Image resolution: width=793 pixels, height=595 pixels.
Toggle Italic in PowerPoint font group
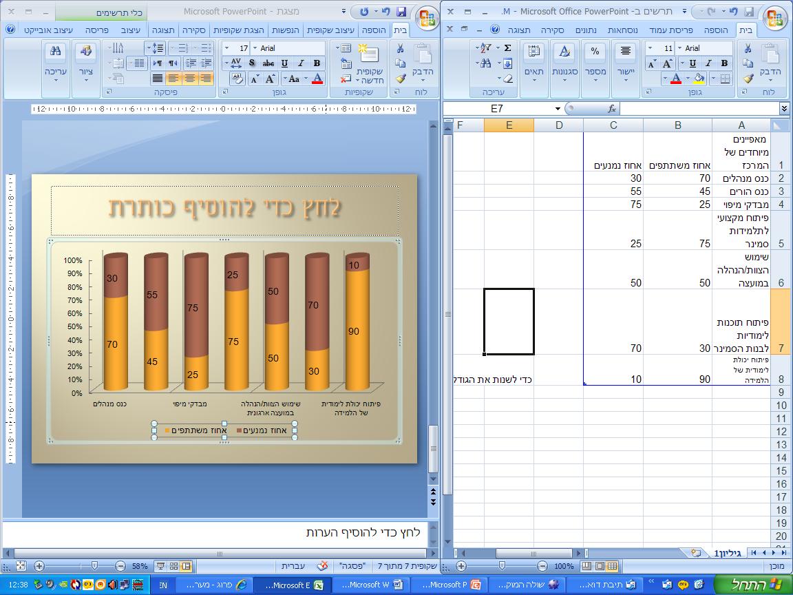[301, 63]
